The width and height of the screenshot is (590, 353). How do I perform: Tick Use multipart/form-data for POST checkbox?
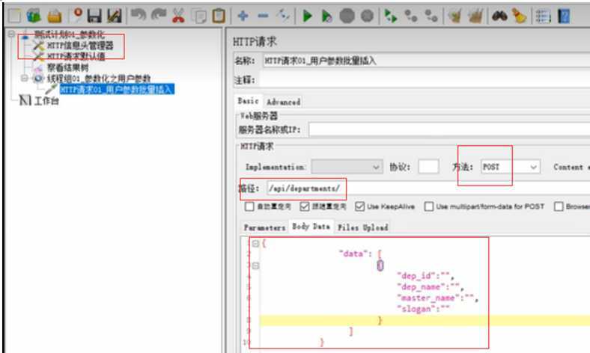pyautogui.click(x=430, y=206)
